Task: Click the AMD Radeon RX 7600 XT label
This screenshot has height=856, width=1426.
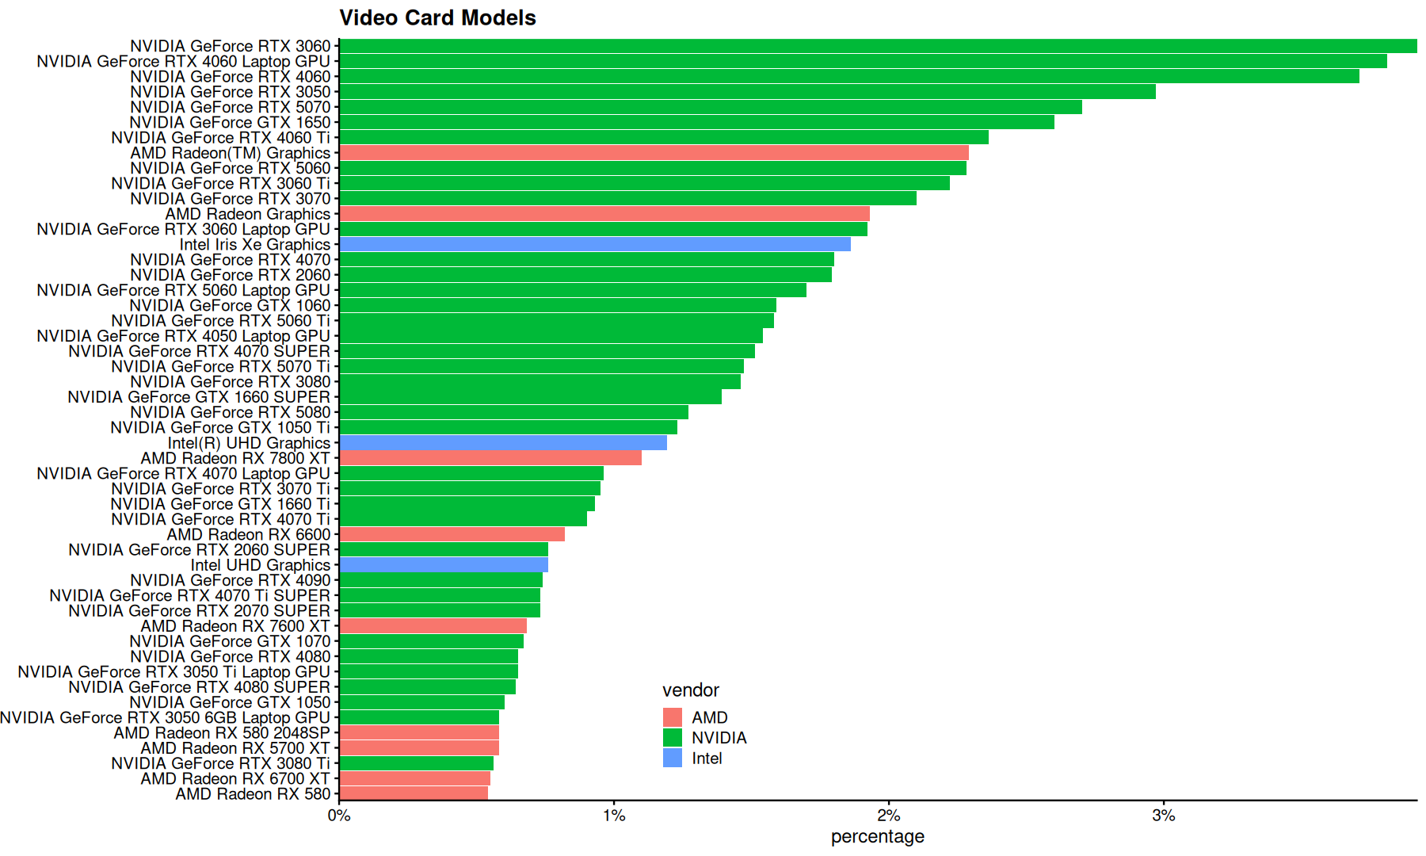Action: pos(235,626)
